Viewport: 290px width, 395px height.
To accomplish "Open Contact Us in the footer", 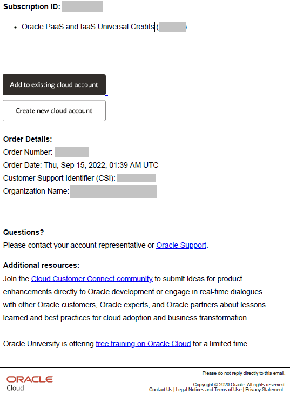I will tap(160, 390).
